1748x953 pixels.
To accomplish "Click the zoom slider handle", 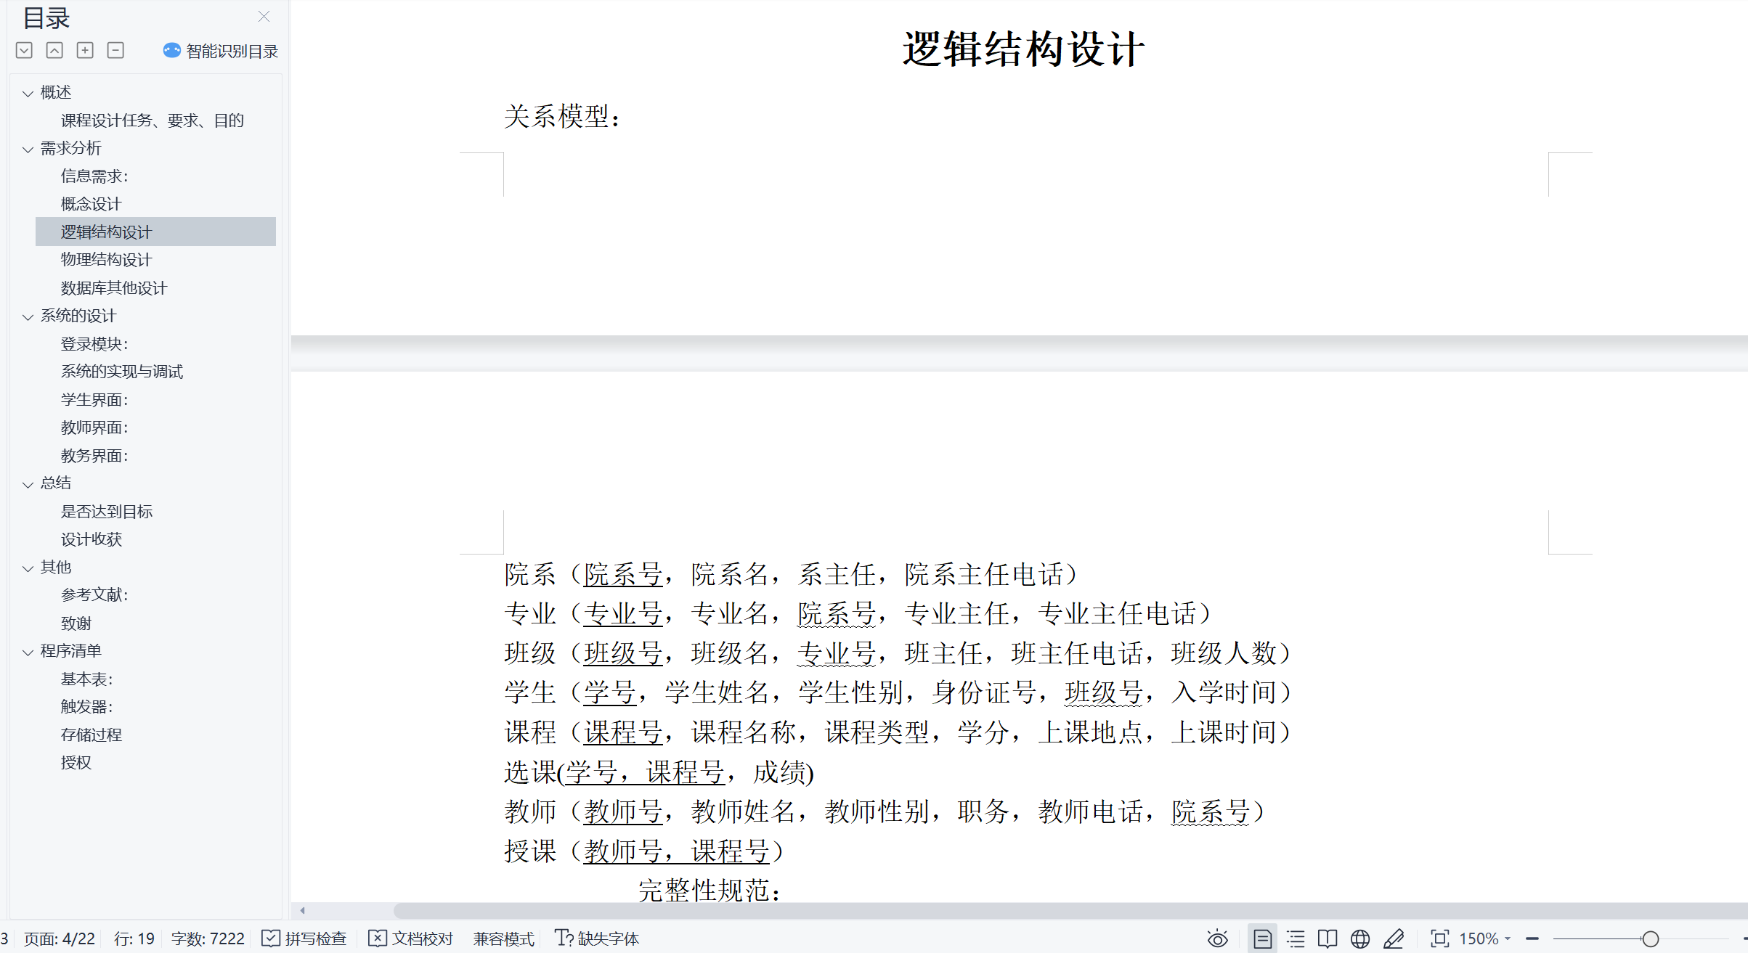I will pyautogui.click(x=1650, y=938).
